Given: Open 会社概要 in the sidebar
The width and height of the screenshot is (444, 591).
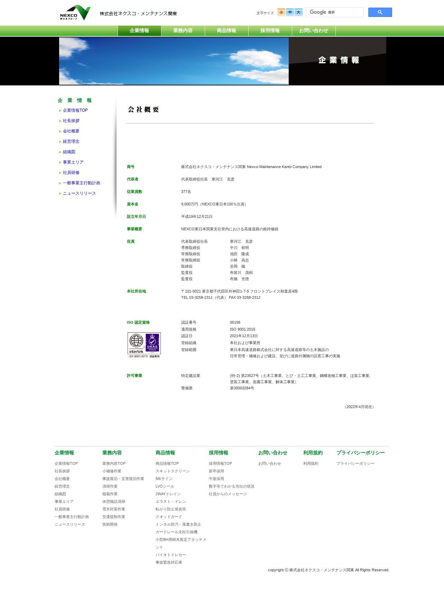Looking at the screenshot, I should coord(71,131).
